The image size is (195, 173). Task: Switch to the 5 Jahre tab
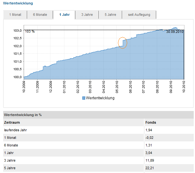coord(110,15)
